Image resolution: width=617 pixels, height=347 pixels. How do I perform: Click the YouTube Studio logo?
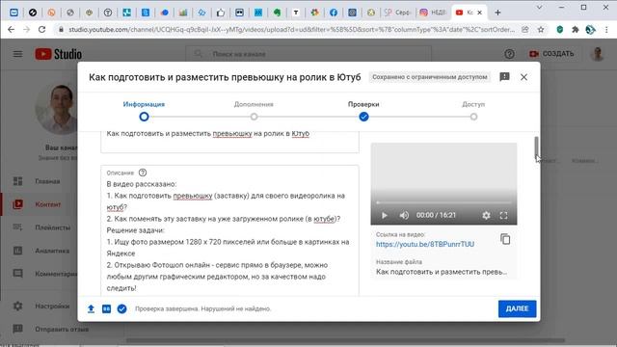coord(58,54)
